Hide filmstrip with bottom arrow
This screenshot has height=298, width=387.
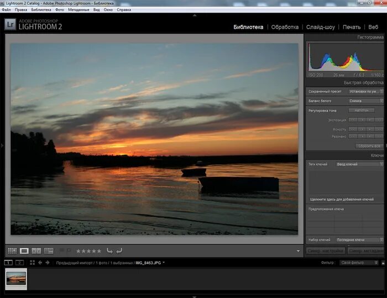195,297
